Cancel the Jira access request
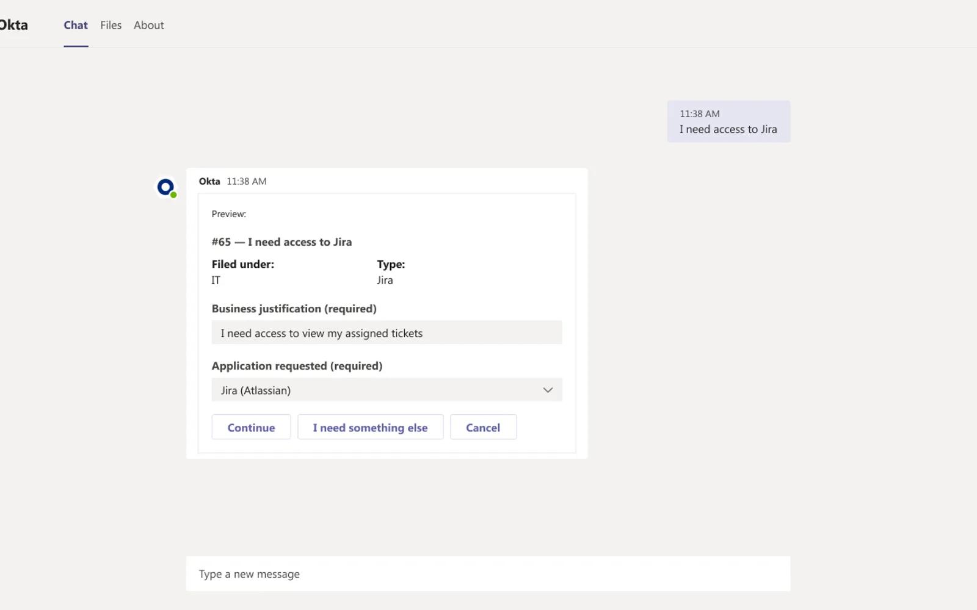 coord(483,428)
